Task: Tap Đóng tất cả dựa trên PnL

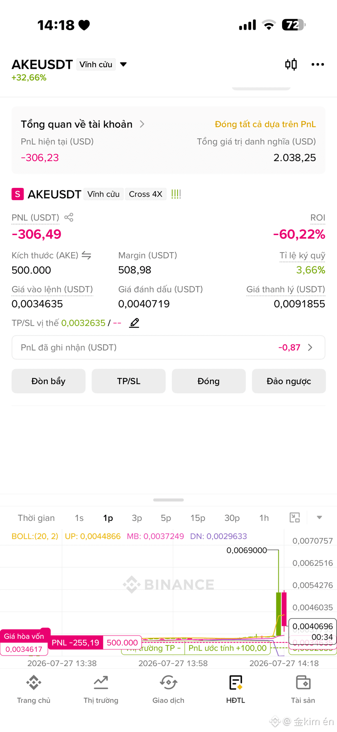Action: pos(265,124)
